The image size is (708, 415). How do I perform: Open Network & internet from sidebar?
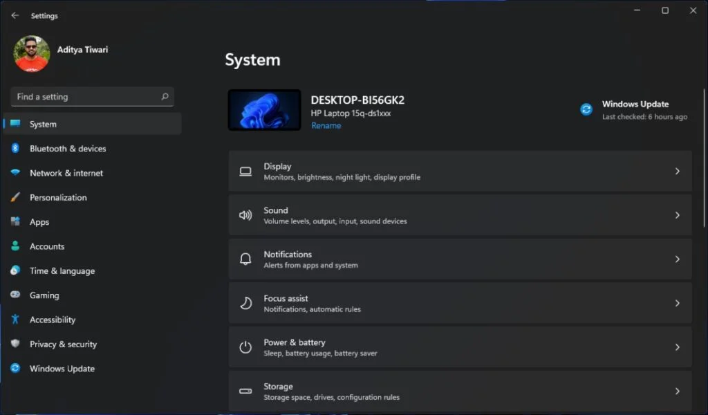66,172
